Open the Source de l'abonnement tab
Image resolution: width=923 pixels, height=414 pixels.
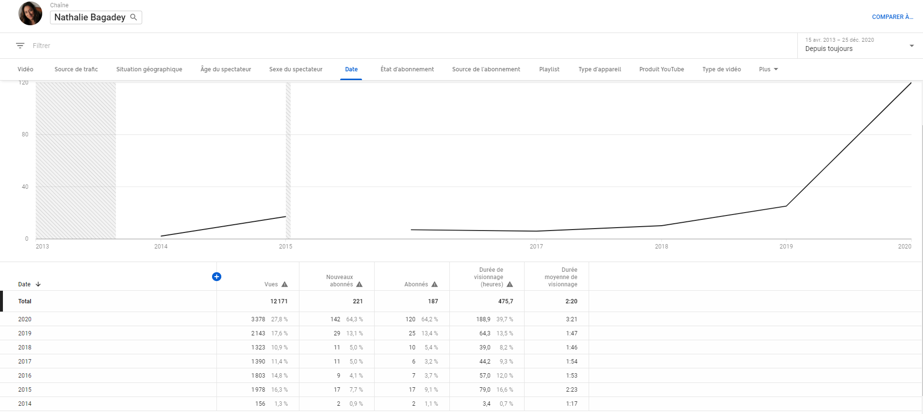click(x=486, y=69)
